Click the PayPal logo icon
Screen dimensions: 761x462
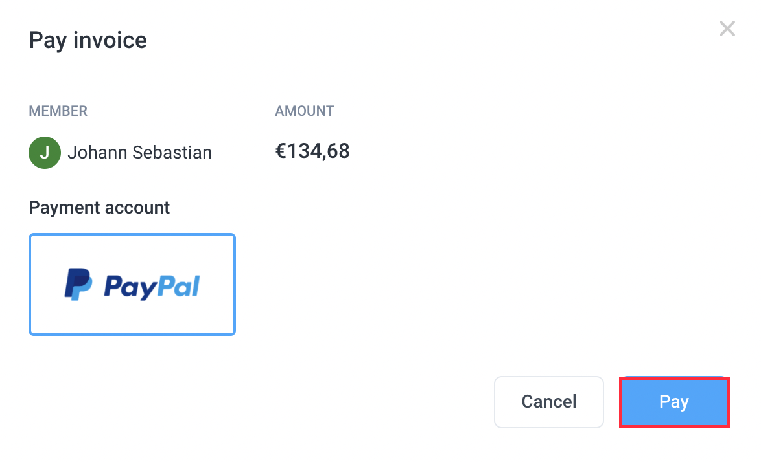point(78,283)
